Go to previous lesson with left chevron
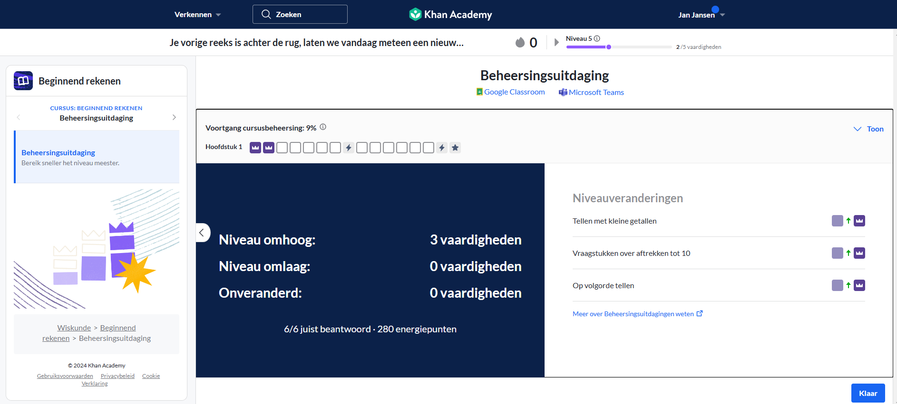The height and width of the screenshot is (404, 897). (19, 117)
